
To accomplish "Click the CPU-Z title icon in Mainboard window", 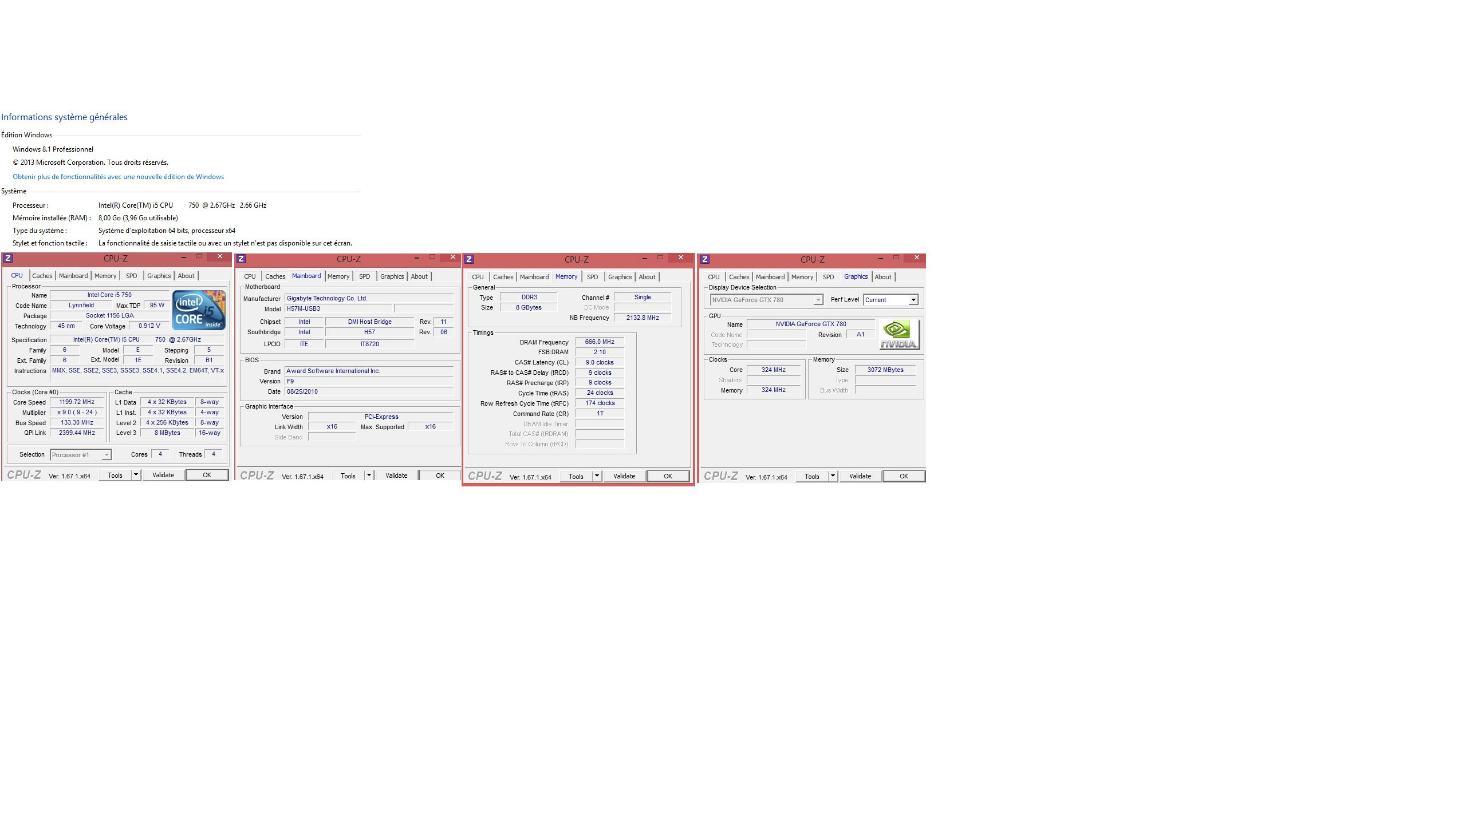I will point(241,259).
